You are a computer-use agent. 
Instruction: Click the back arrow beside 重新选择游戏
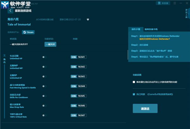click(x=11, y=11)
